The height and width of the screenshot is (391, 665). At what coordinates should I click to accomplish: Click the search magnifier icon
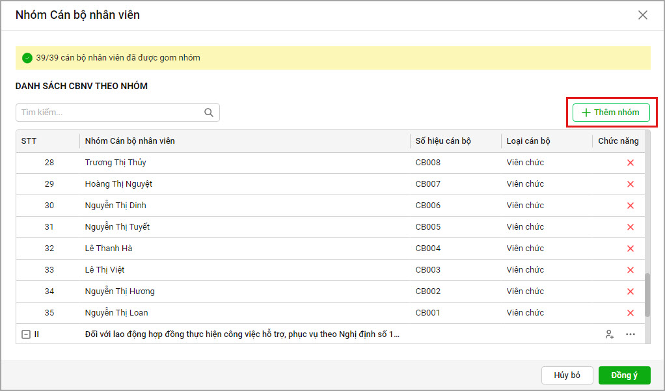(x=209, y=113)
